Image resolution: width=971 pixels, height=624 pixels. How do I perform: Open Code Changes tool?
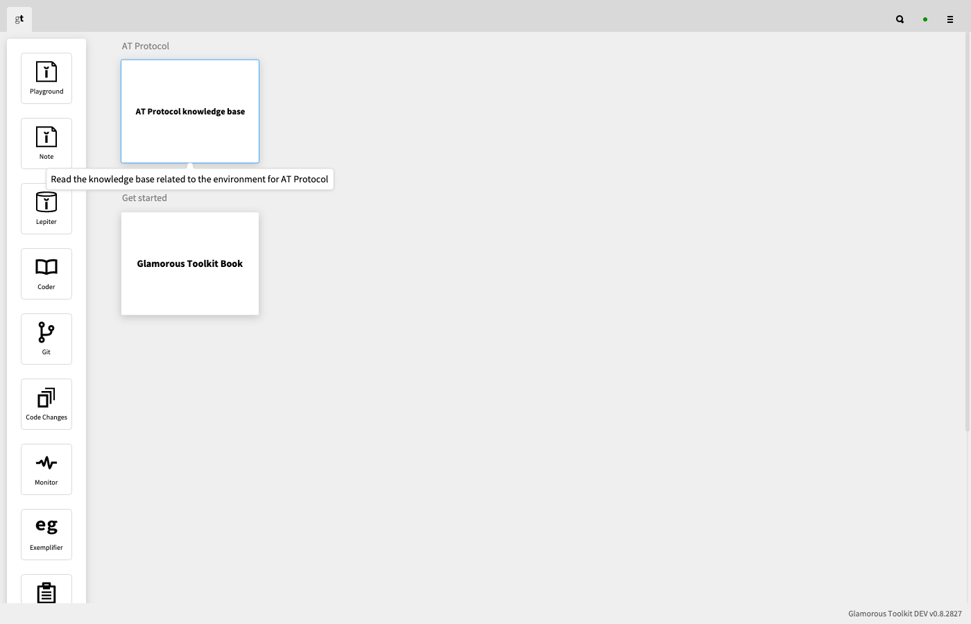(46, 404)
